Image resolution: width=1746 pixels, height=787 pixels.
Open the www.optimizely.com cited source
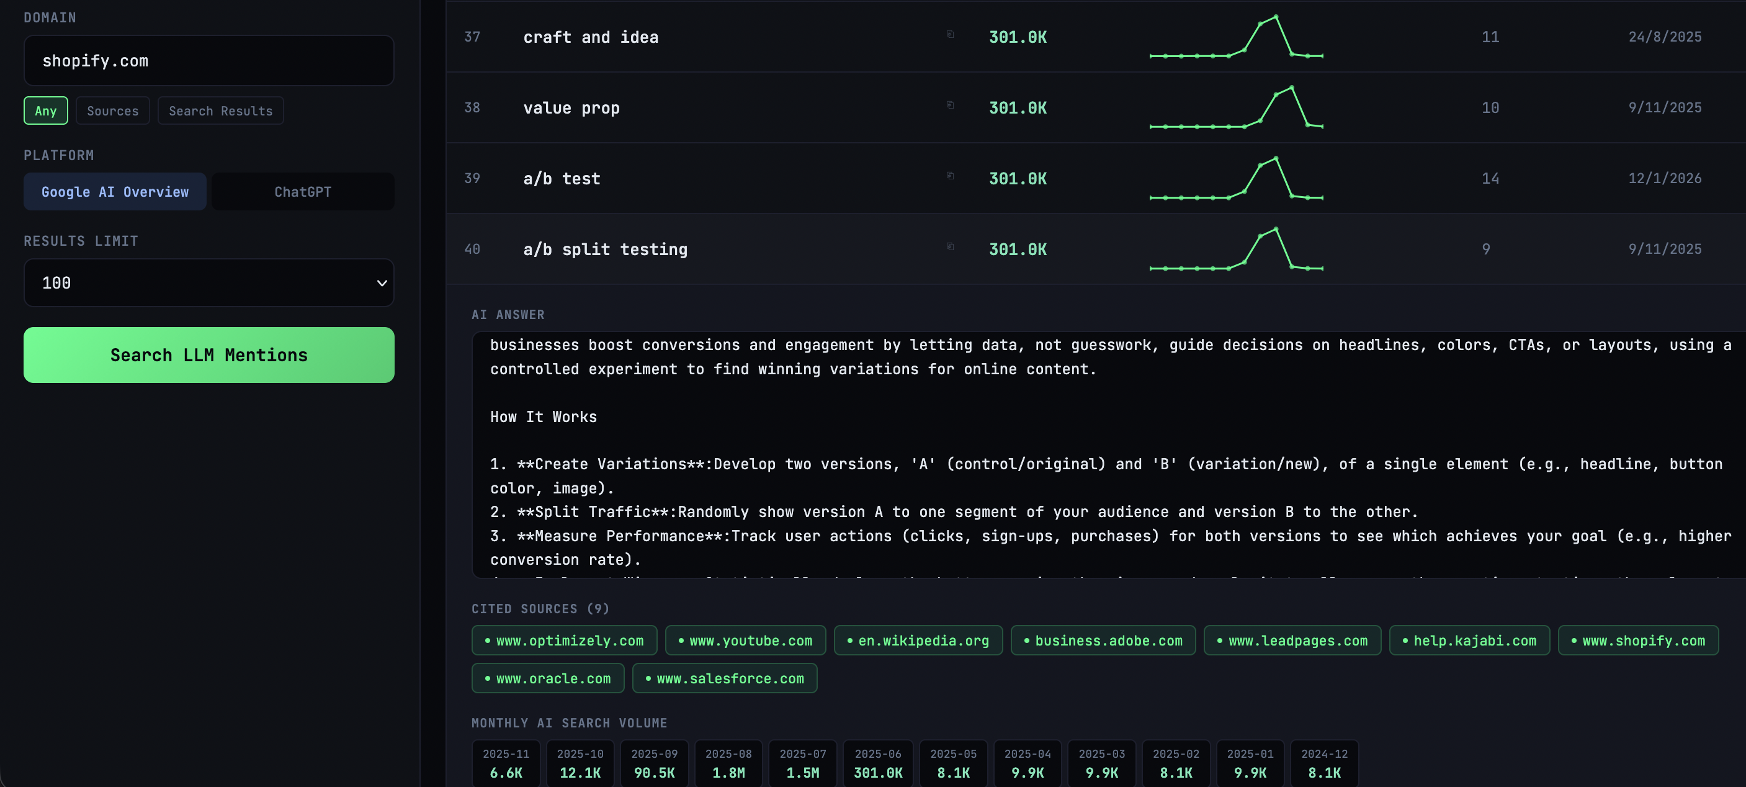[564, 641]
